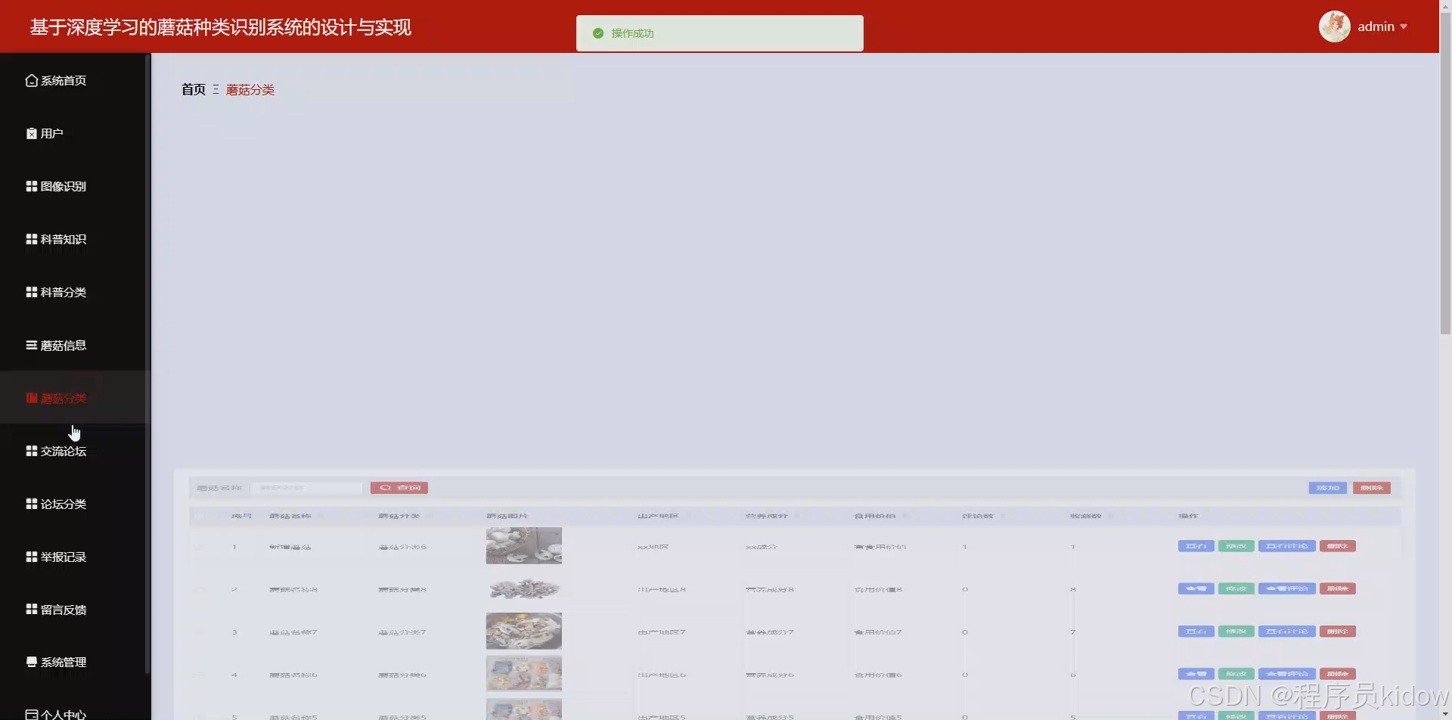The image size is (1452, 720).
Task: Click the blue 查看 button in row 1
Action: [1196, 546]
